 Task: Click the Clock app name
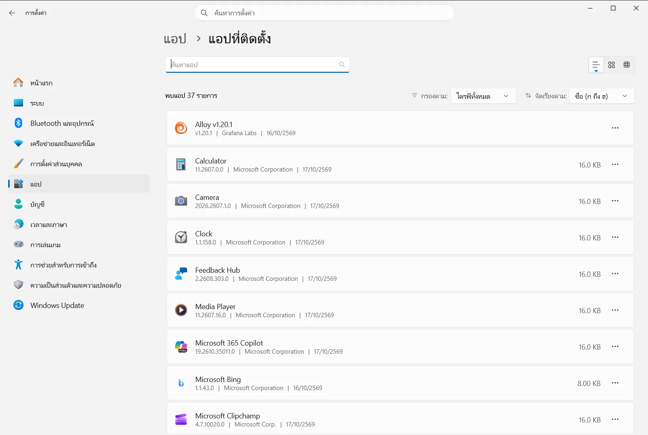204,234
